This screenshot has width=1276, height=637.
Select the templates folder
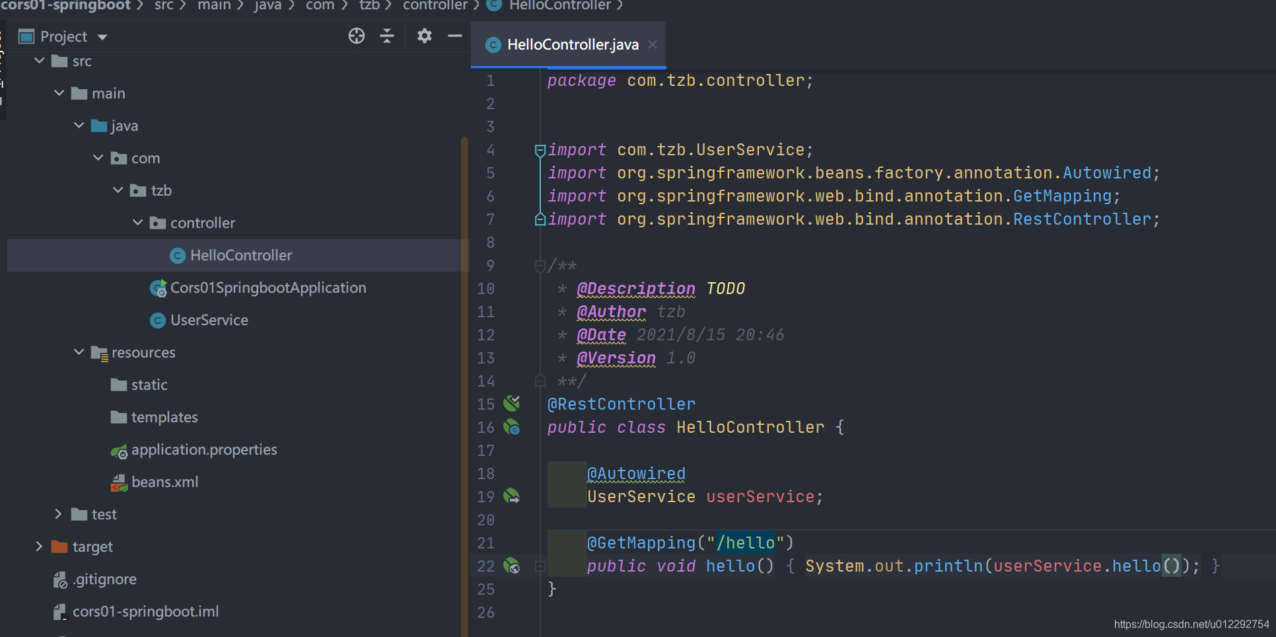[164, 417]
